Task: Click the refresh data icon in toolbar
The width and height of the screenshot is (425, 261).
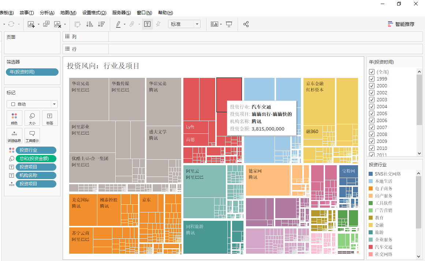Action: pyautogui.click(x=11, y=24)
